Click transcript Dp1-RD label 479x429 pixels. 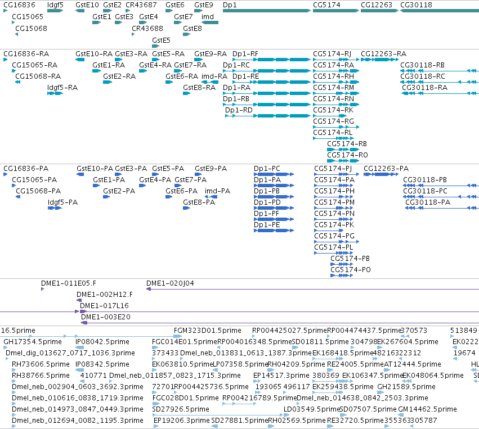(x=239, y=110)
